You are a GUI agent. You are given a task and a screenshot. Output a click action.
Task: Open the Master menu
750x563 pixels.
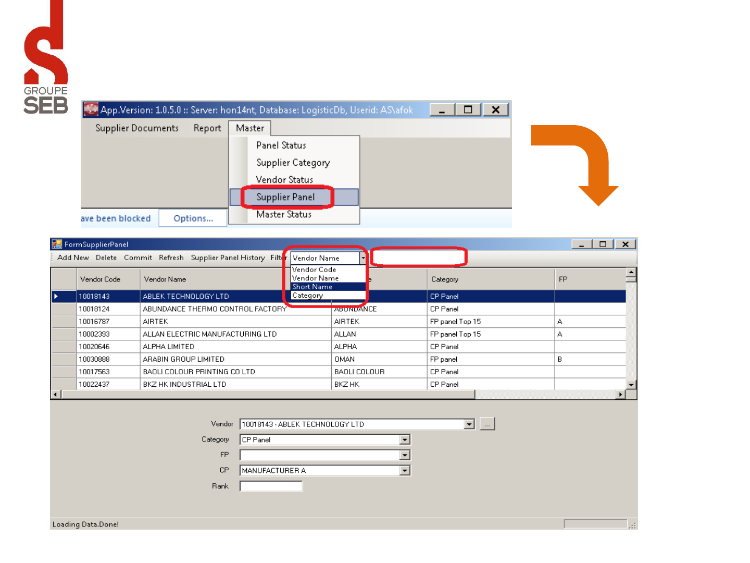tap(250, 128)
